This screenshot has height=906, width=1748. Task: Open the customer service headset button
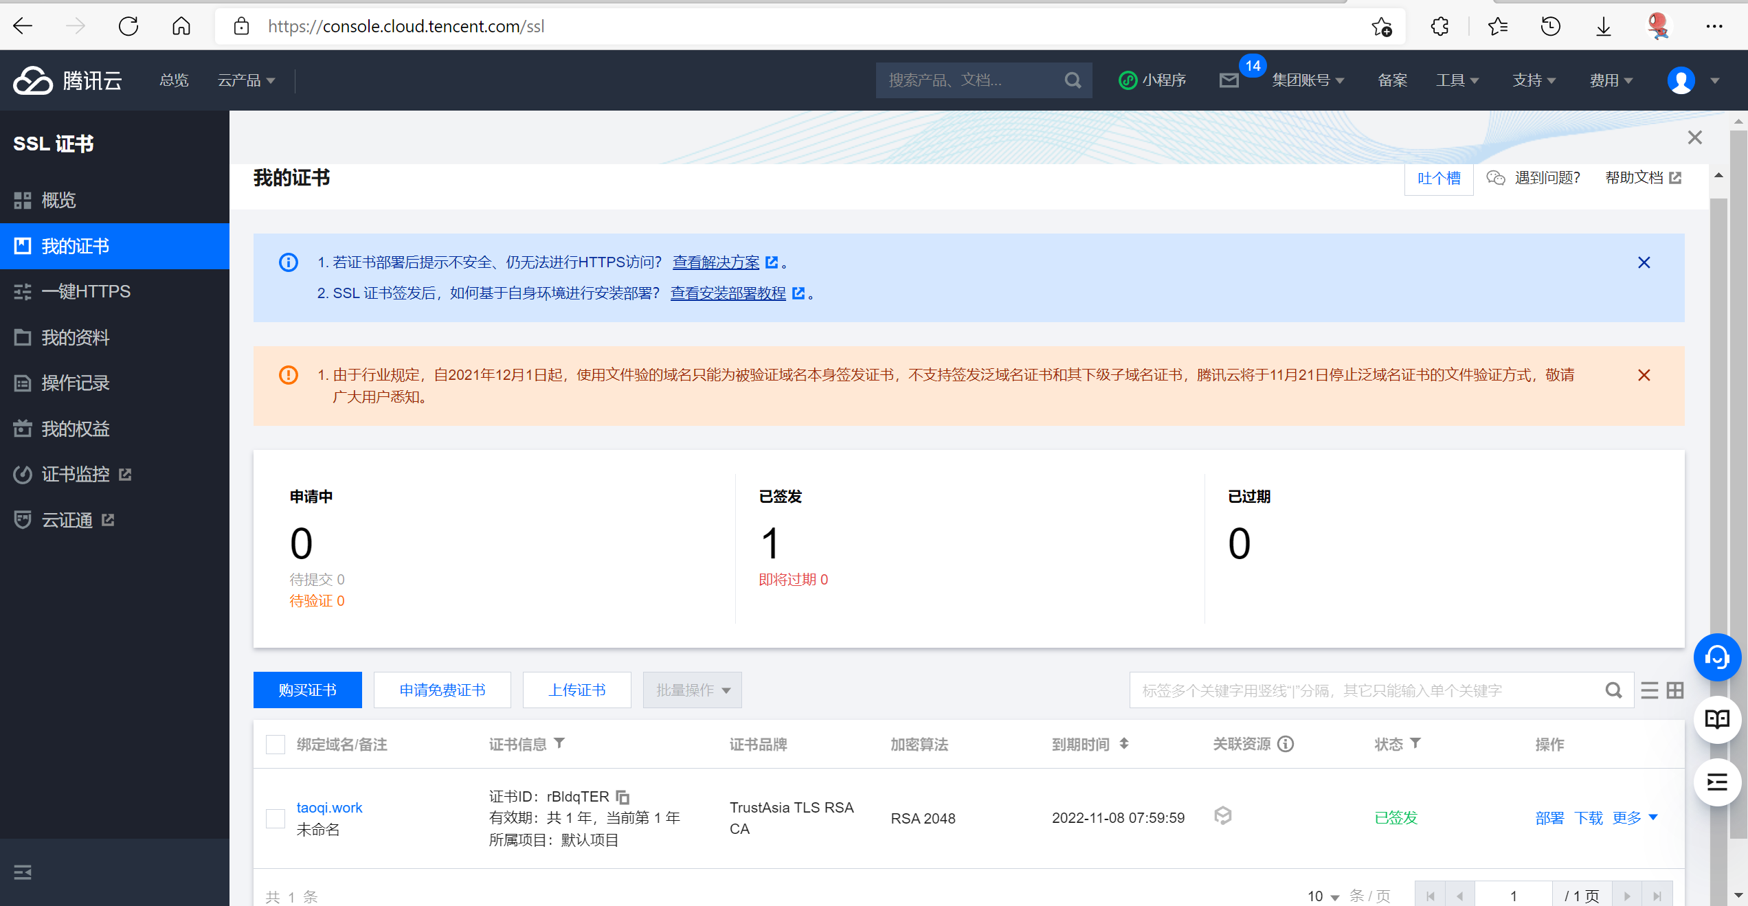click(x=1716, y=657)
